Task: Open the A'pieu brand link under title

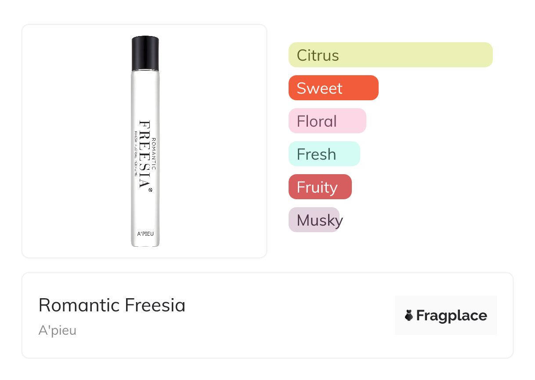Action: click(58, 330)
